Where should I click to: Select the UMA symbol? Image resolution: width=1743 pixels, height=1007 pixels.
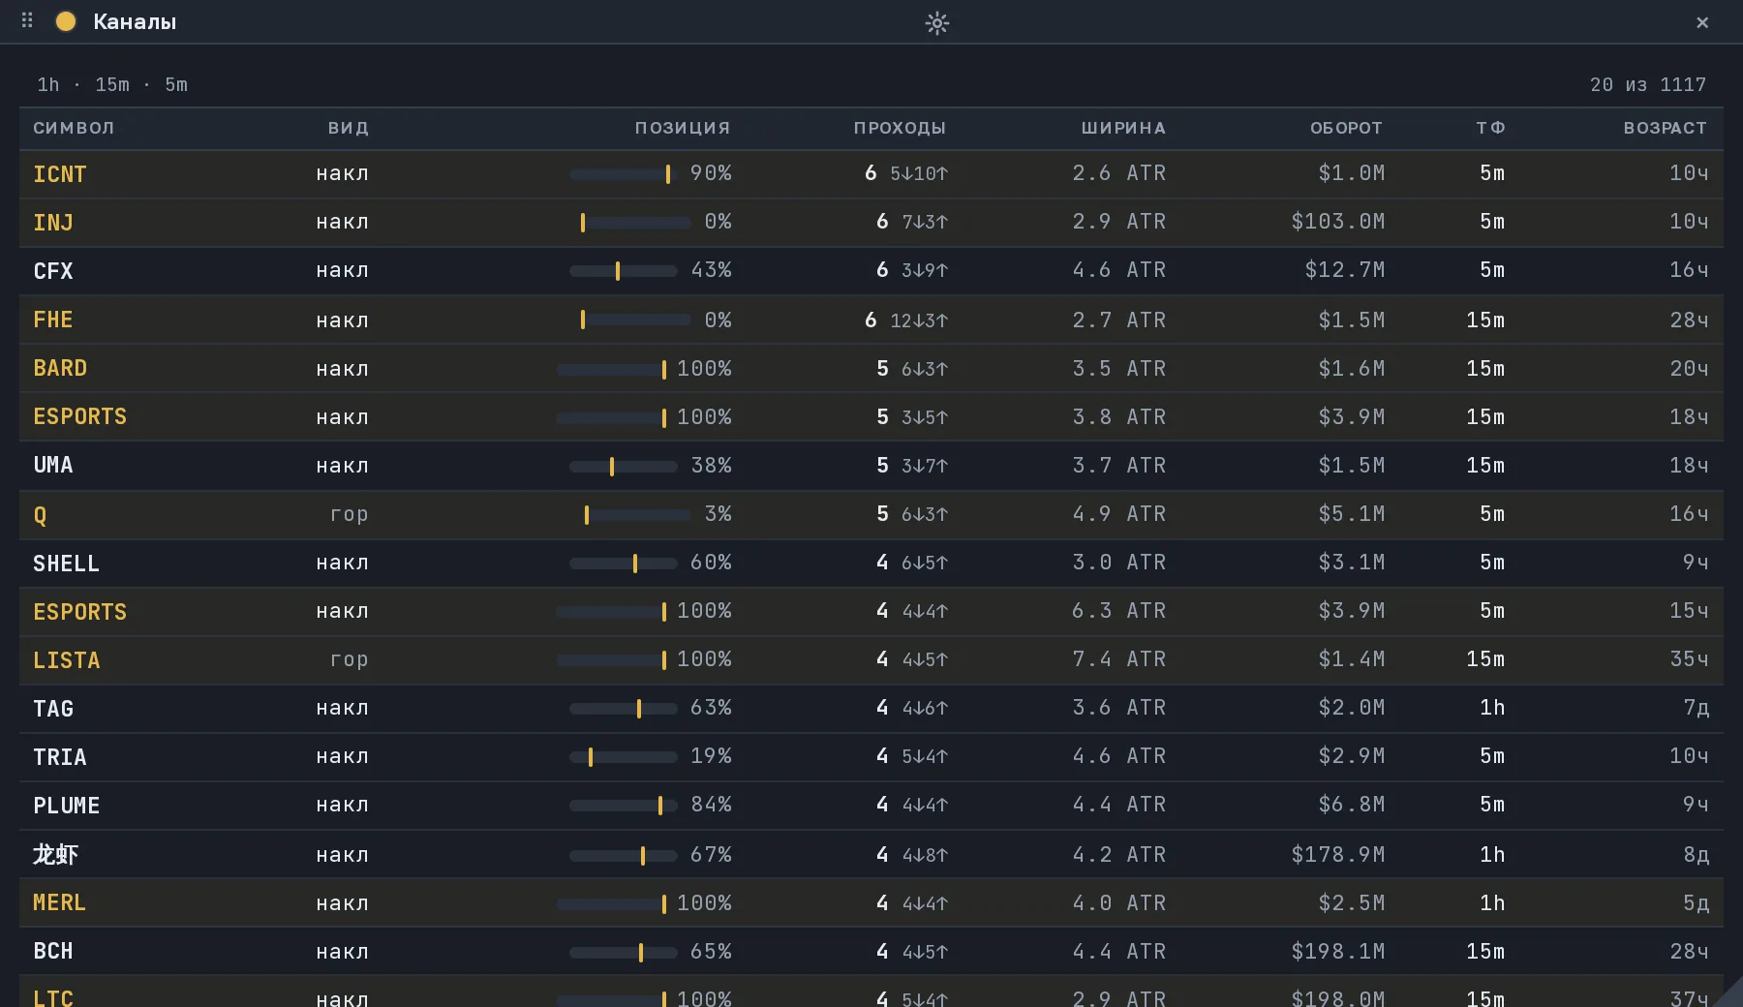53,465
